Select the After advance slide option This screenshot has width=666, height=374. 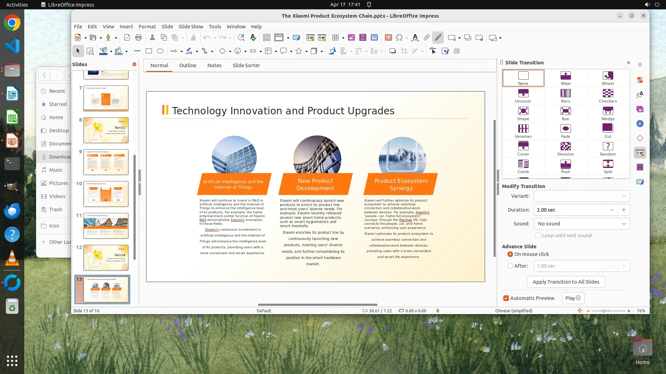click(x=510, y=266)
